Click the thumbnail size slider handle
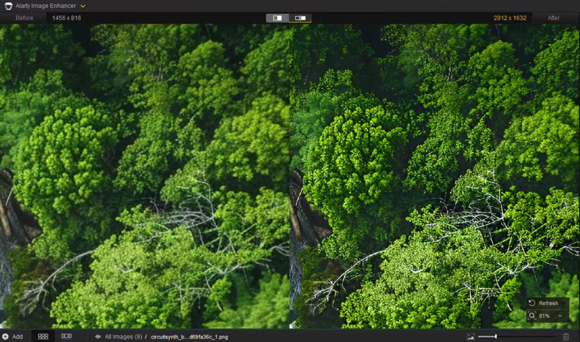 click(x=495, y=337)
